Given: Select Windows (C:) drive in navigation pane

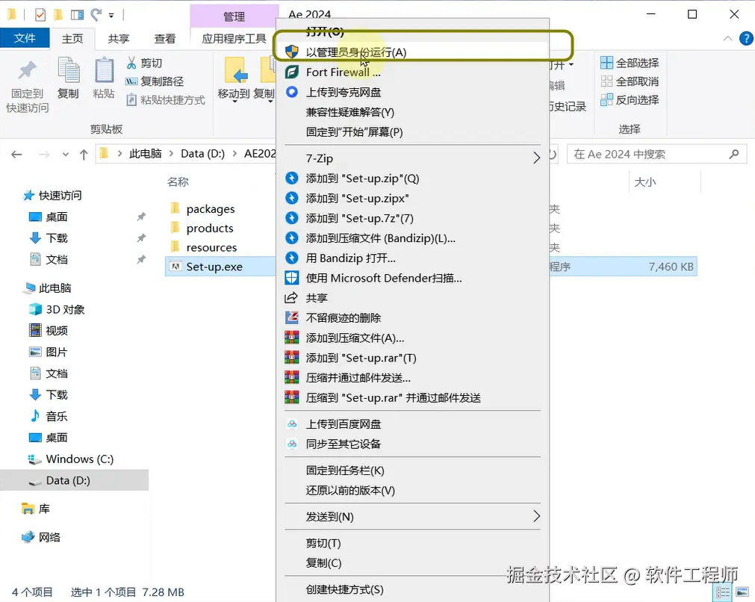Looking at the screenshot, I should (79, 459).
